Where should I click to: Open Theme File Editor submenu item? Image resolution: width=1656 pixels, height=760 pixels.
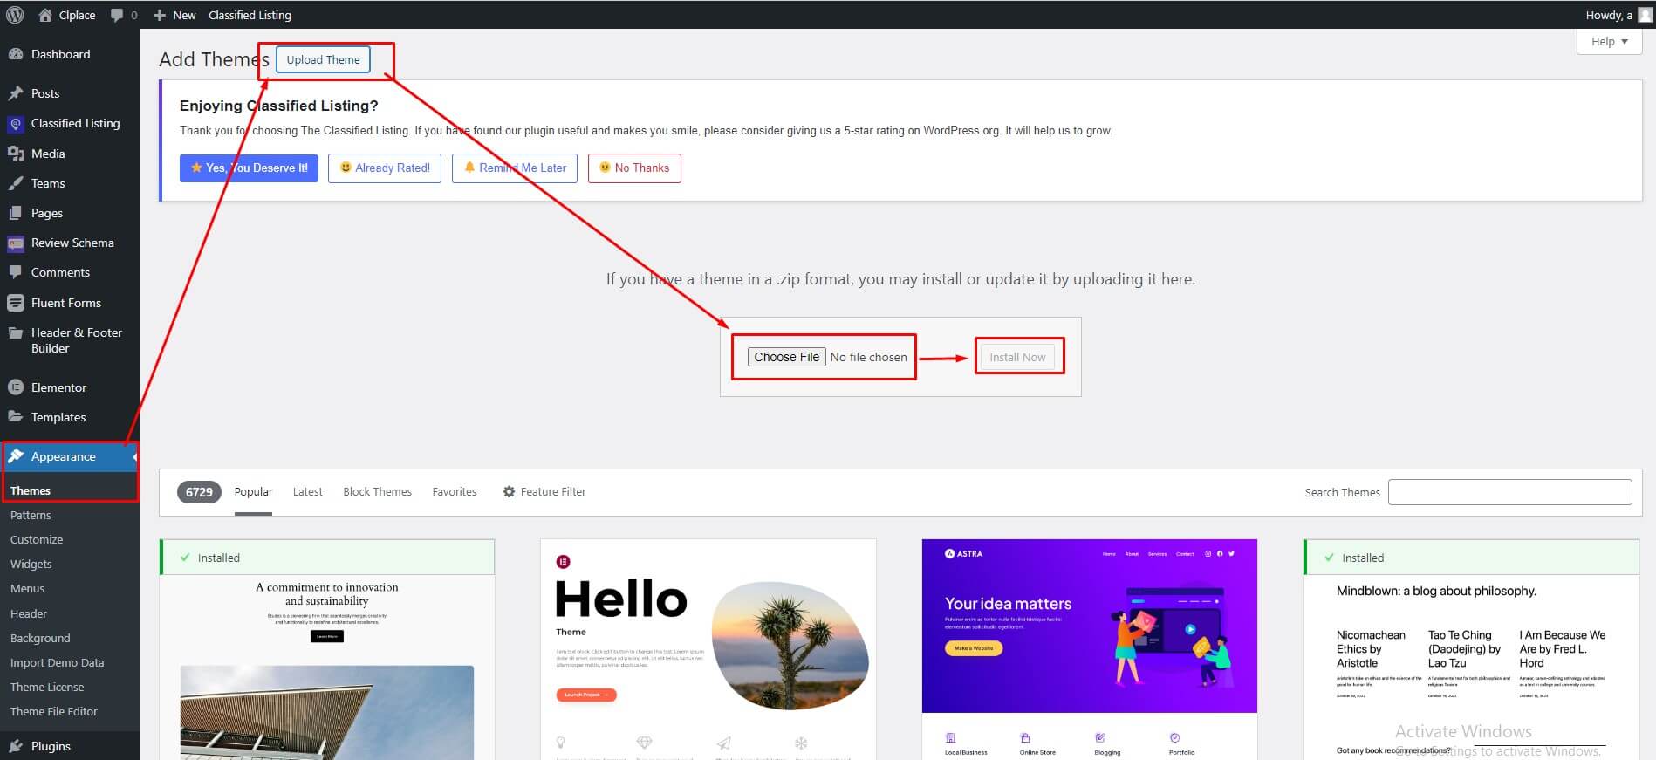54,711
